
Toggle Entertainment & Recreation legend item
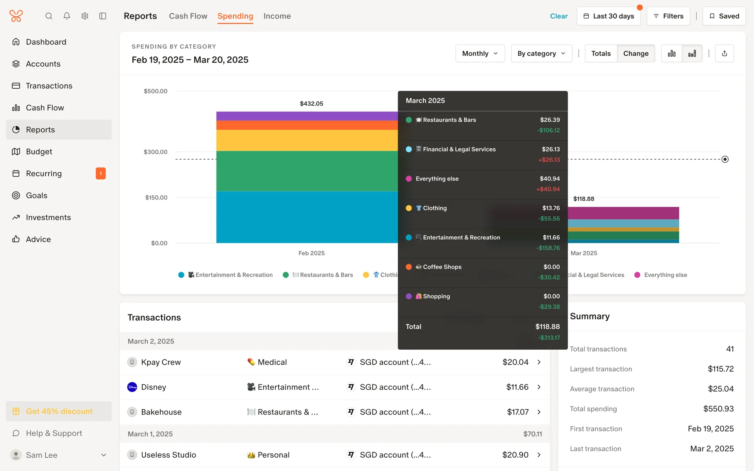(226, 275)
